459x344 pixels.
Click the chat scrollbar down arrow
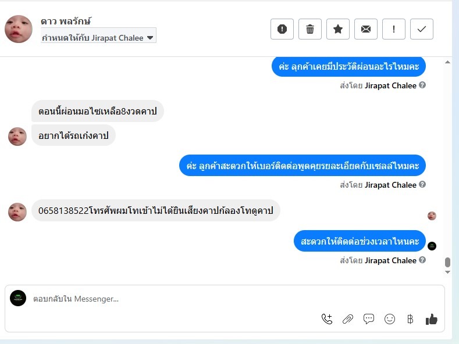(447, 272)
